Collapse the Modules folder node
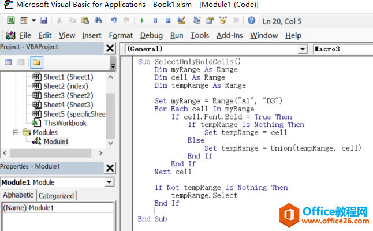The image size is (373, 231). click(16, 132)
